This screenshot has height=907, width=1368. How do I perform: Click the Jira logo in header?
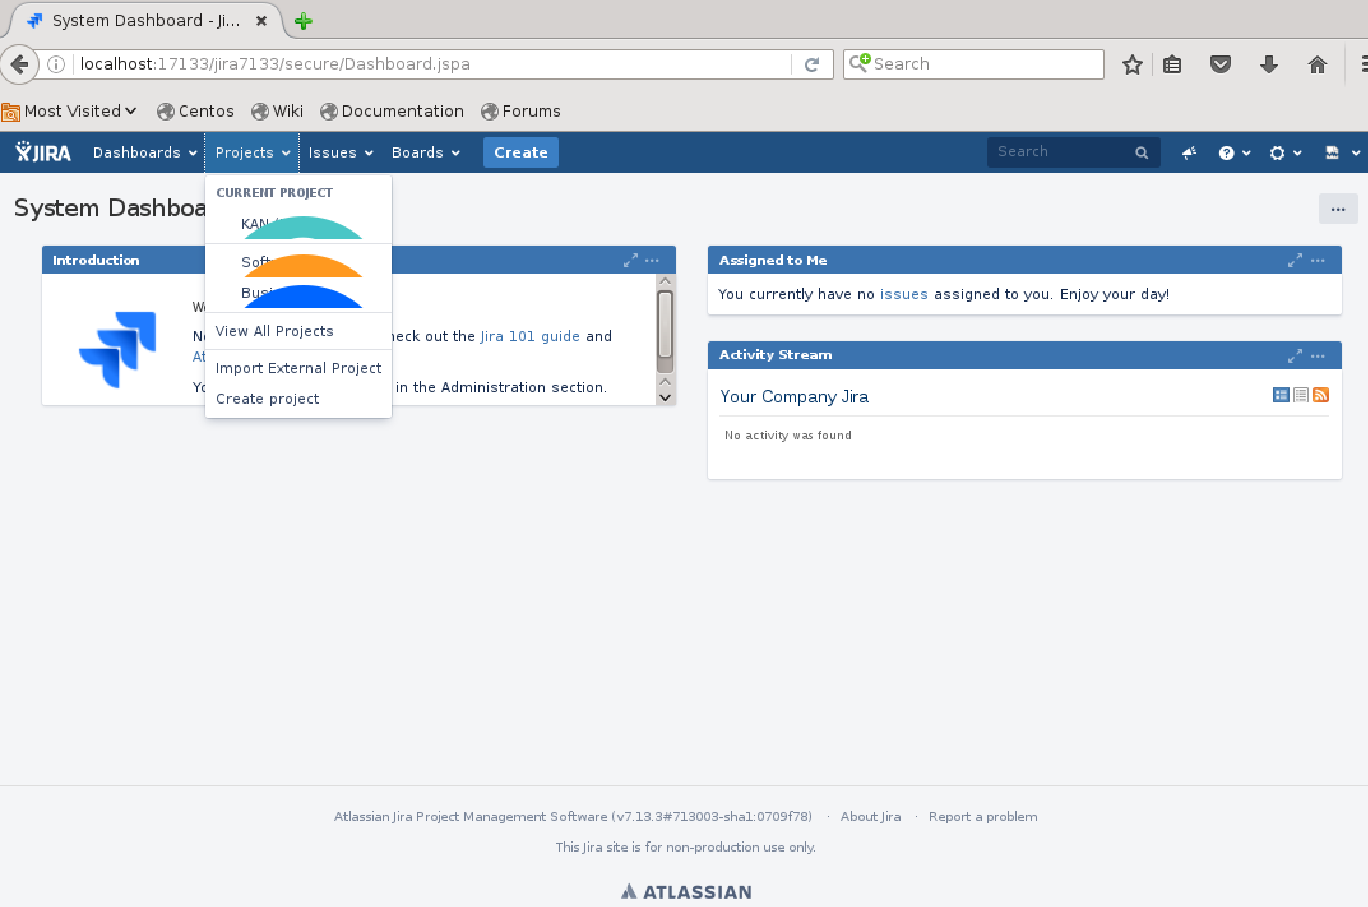43,152
